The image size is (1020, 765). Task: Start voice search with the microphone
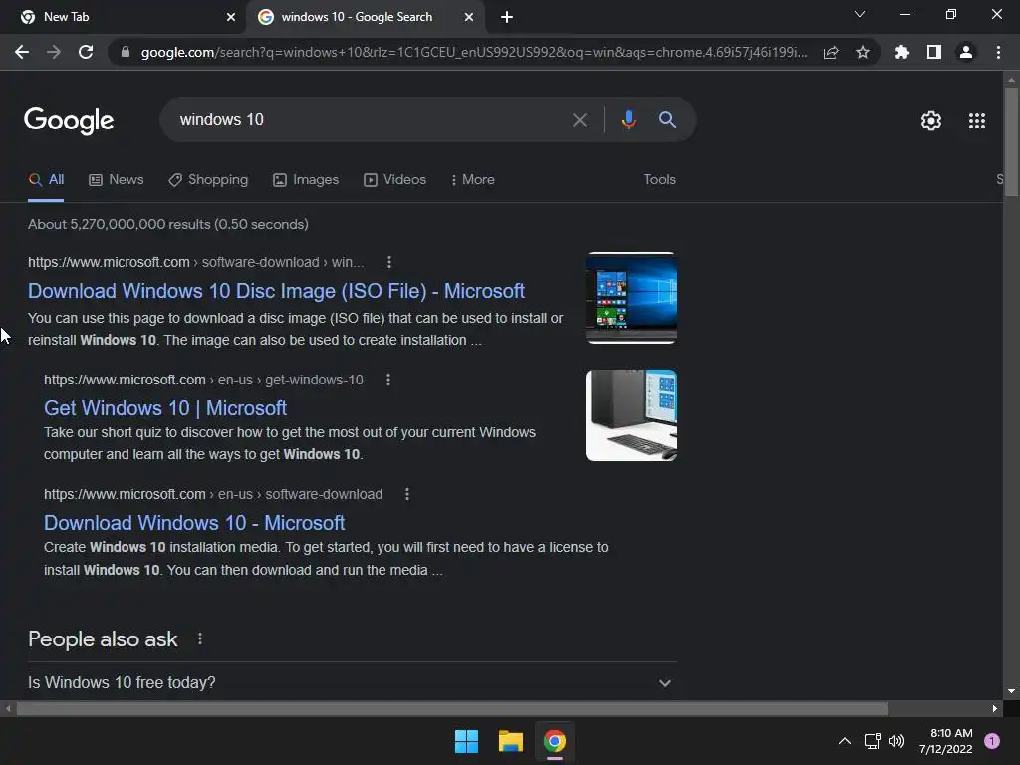tap(628, 120)
